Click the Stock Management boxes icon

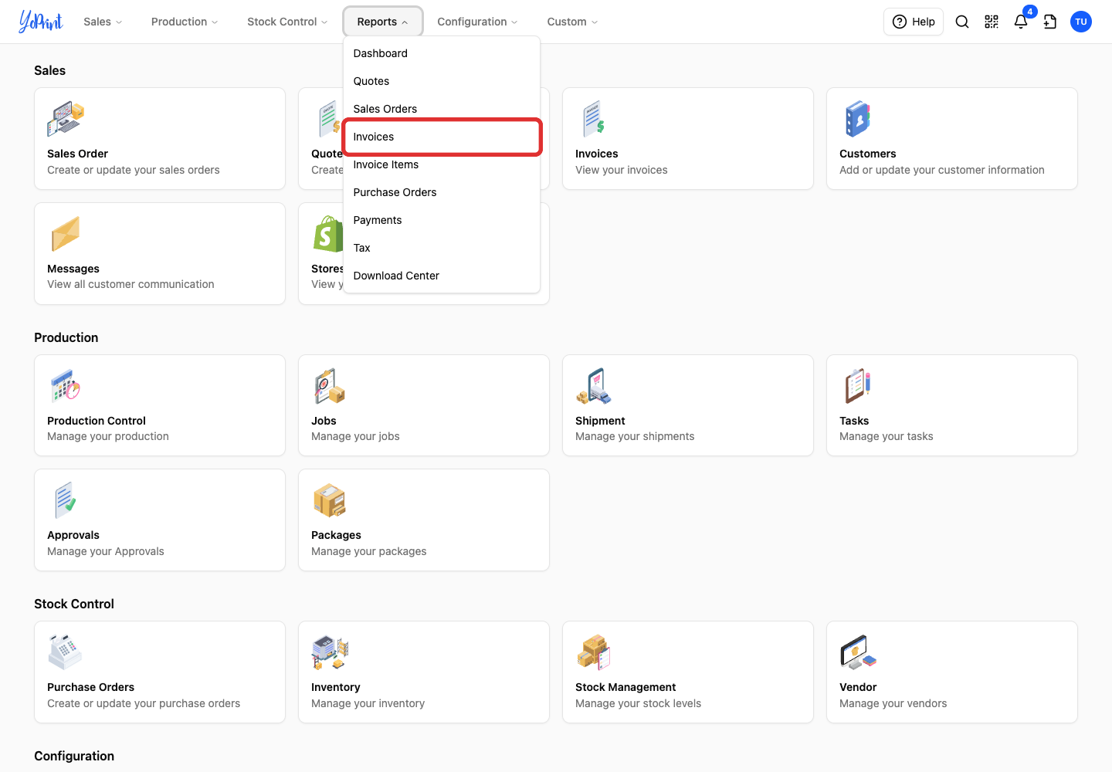click(594, 652)
